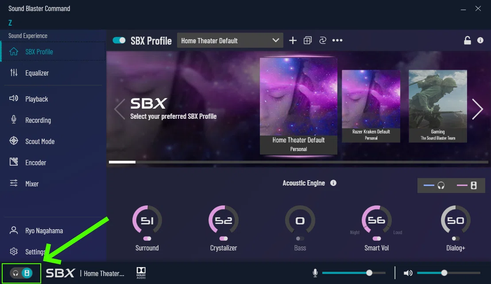Enable the Bass effect switch
Screen dimensions: 491x284
tap(300, 239)
